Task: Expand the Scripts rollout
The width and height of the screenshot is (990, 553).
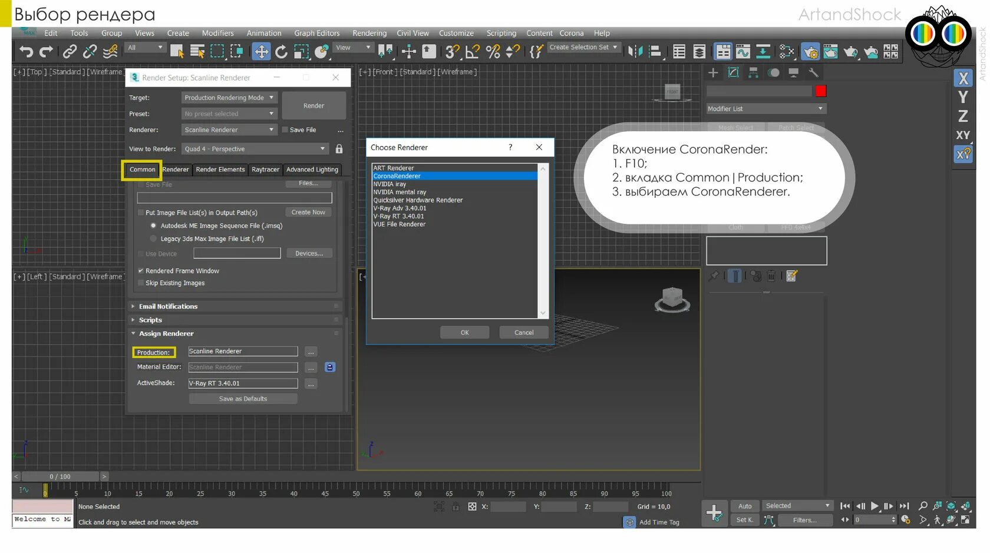Action: coord(236,320)
